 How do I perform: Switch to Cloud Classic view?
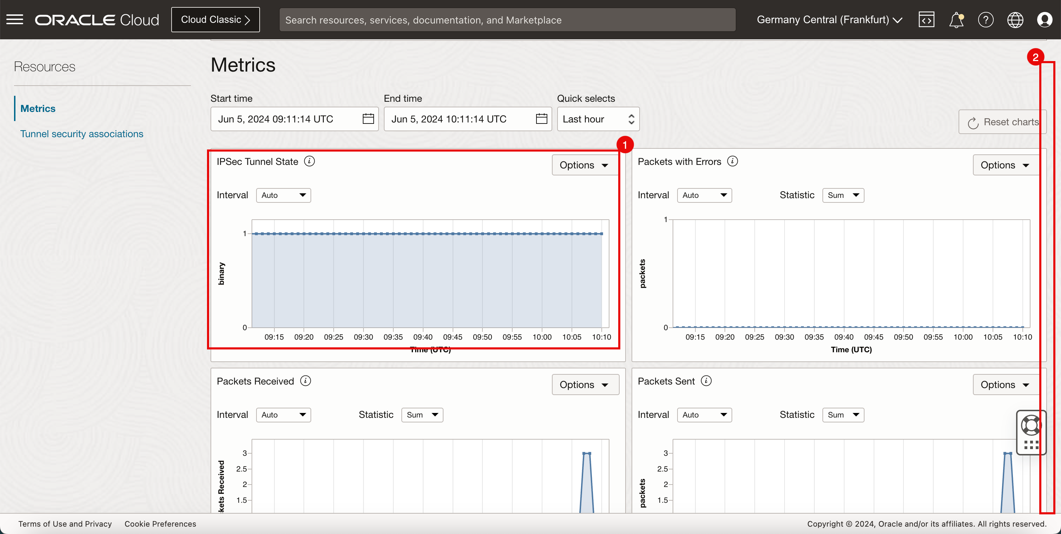[x=215, y=19]
